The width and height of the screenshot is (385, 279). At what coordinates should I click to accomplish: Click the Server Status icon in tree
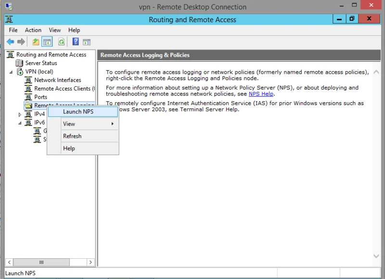point(19,63)
